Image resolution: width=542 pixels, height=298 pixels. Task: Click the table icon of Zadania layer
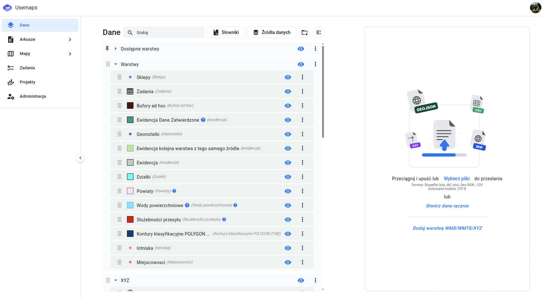pyautogui.click(x=130, y=92)
